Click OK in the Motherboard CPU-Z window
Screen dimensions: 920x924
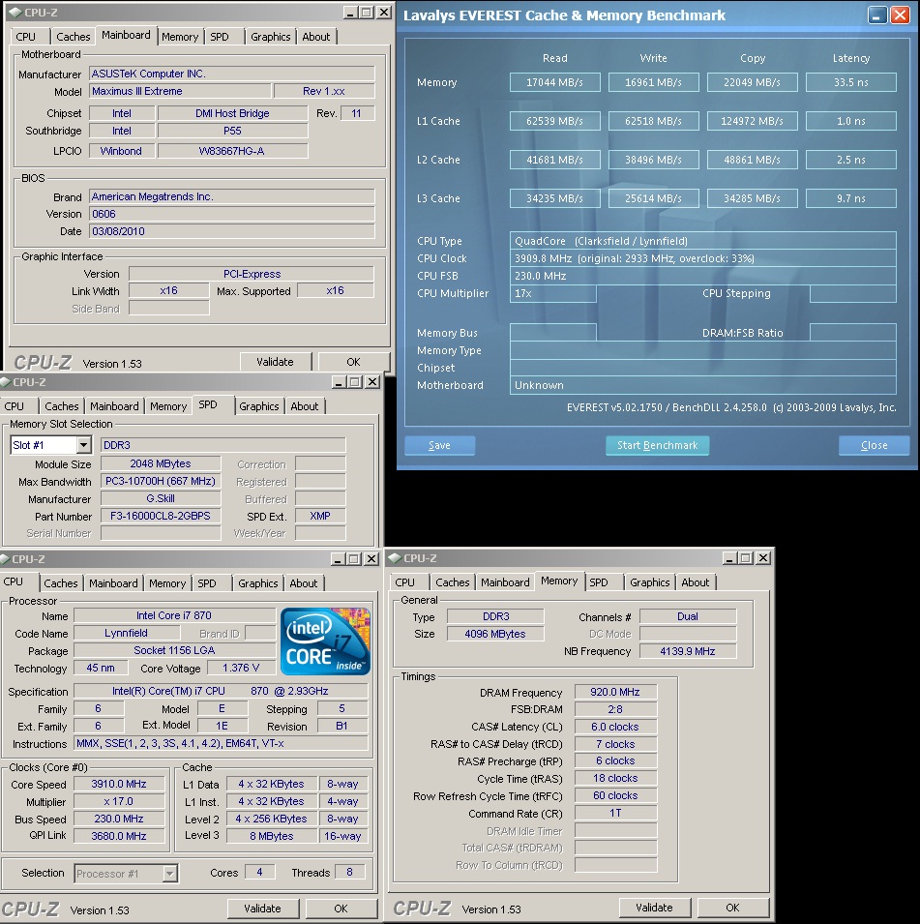tap(354, 362)
